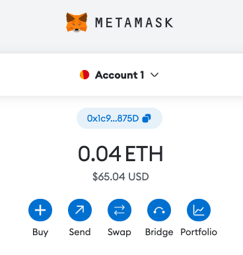Open the Swap arrows icon
The image size is (243, 255).
point(120,210)
